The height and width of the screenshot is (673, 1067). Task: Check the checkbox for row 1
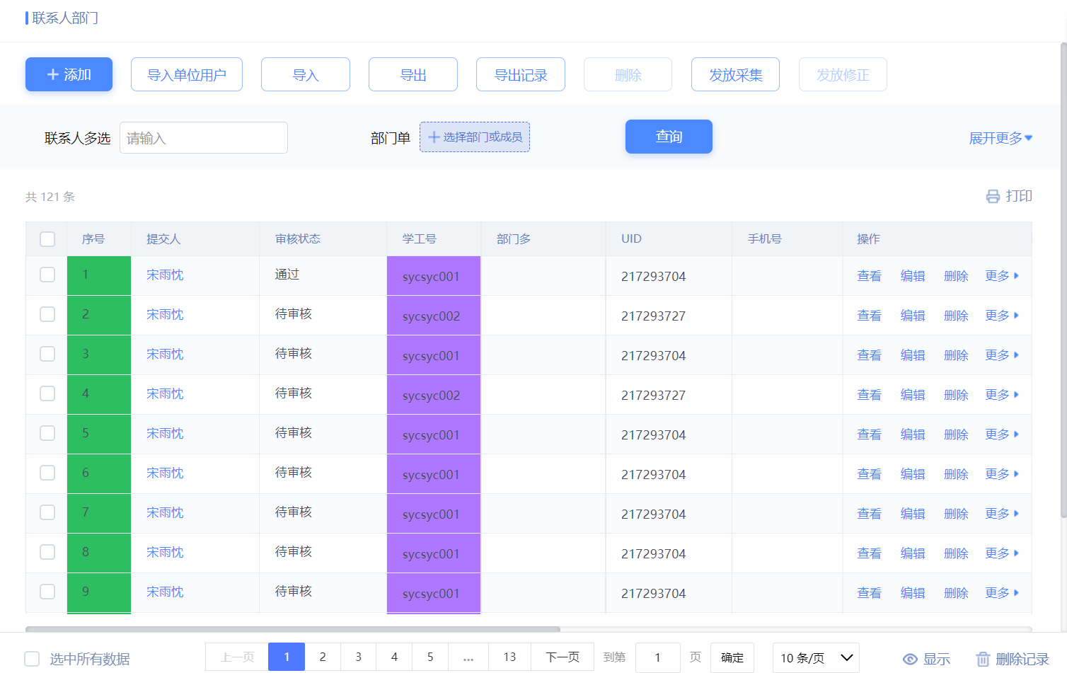pos(47,275)
